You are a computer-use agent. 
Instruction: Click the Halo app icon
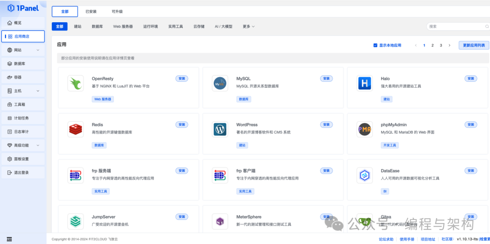[365, 84]
